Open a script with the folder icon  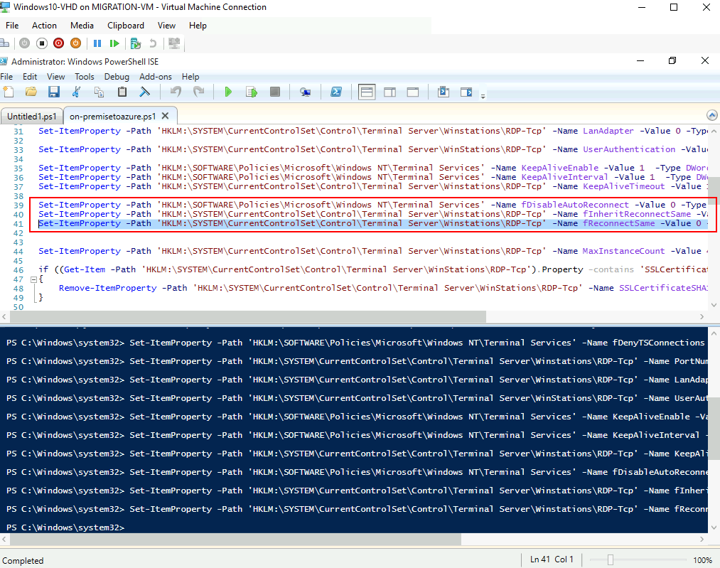pyautogui.click(x=31, y=92)
